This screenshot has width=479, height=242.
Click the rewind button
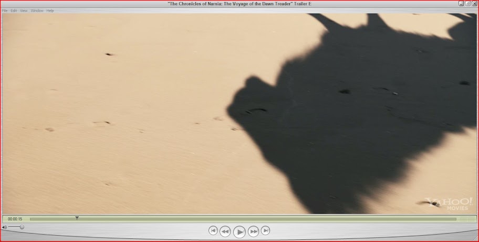(x=225, y=232)
